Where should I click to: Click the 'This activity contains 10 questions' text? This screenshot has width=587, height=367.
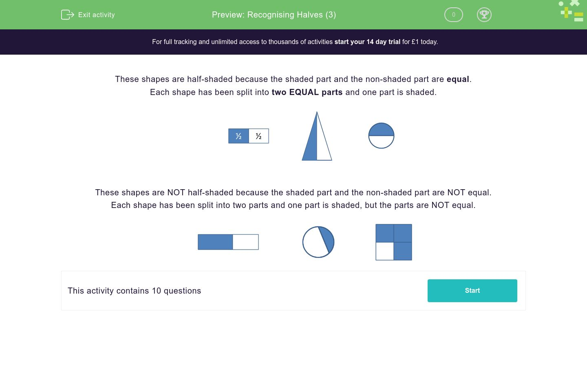[135, 291]
